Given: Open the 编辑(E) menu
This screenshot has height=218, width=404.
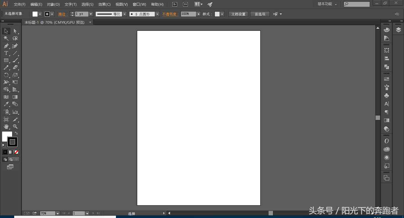Looking at the screenshot, I should click(36, 4).
